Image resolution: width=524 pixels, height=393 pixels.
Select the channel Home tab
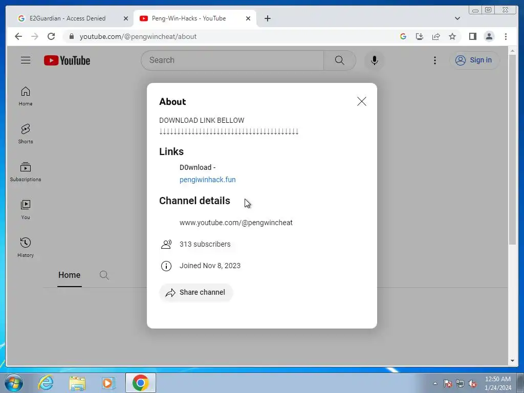[69, 275]
